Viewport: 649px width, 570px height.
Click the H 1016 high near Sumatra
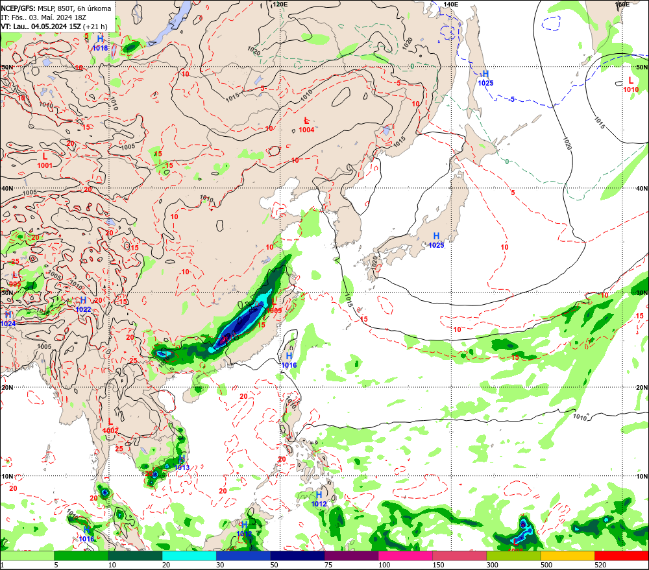tap(86, 534)
